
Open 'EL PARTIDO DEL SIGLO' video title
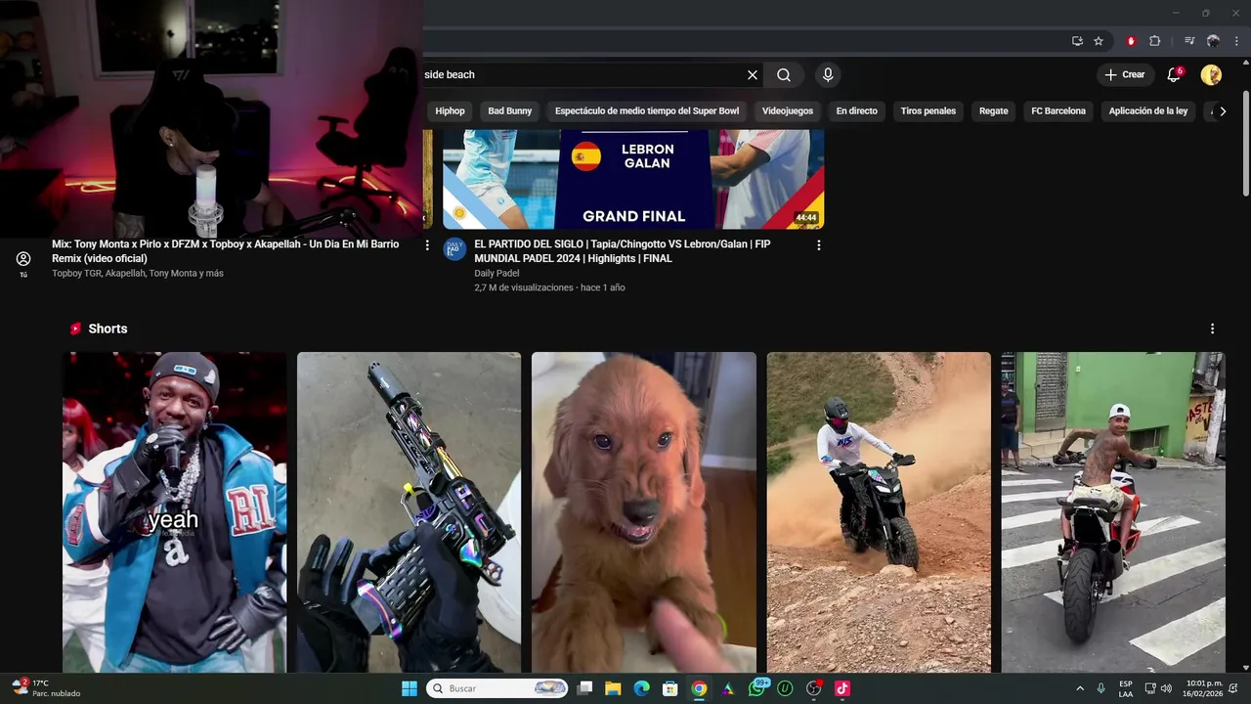[622, 251]
